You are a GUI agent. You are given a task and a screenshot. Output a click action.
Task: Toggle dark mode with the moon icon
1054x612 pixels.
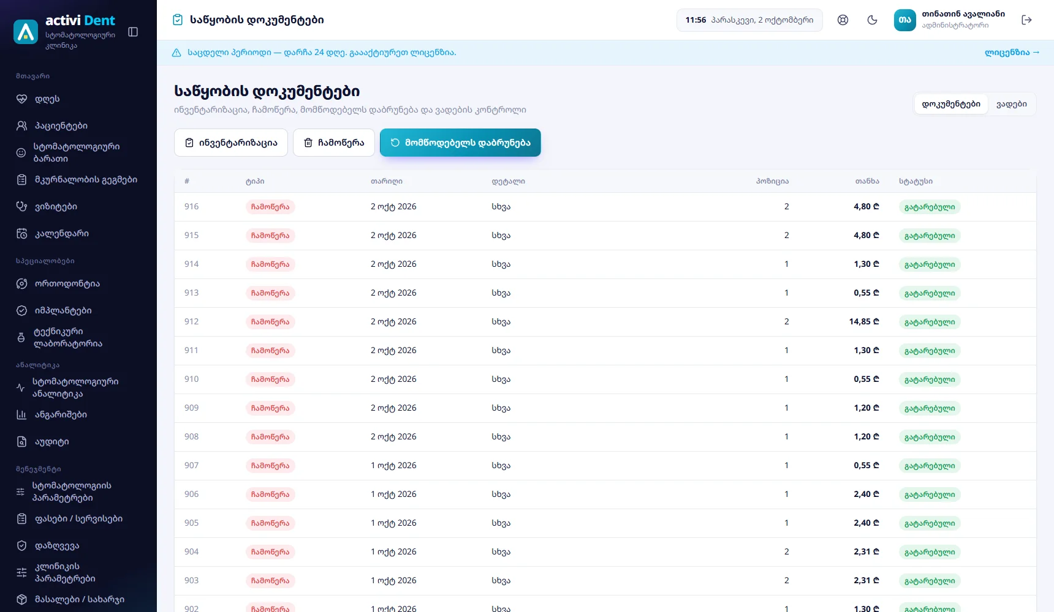pos(873,20)
